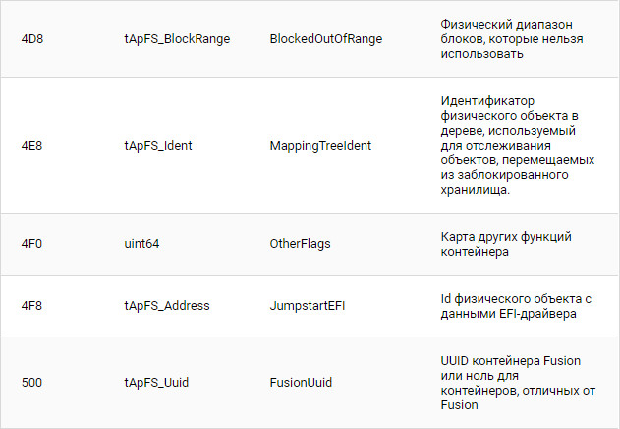Click the JumpstartEFI field name
Screen dimensions: 620x429
point(308,306)
